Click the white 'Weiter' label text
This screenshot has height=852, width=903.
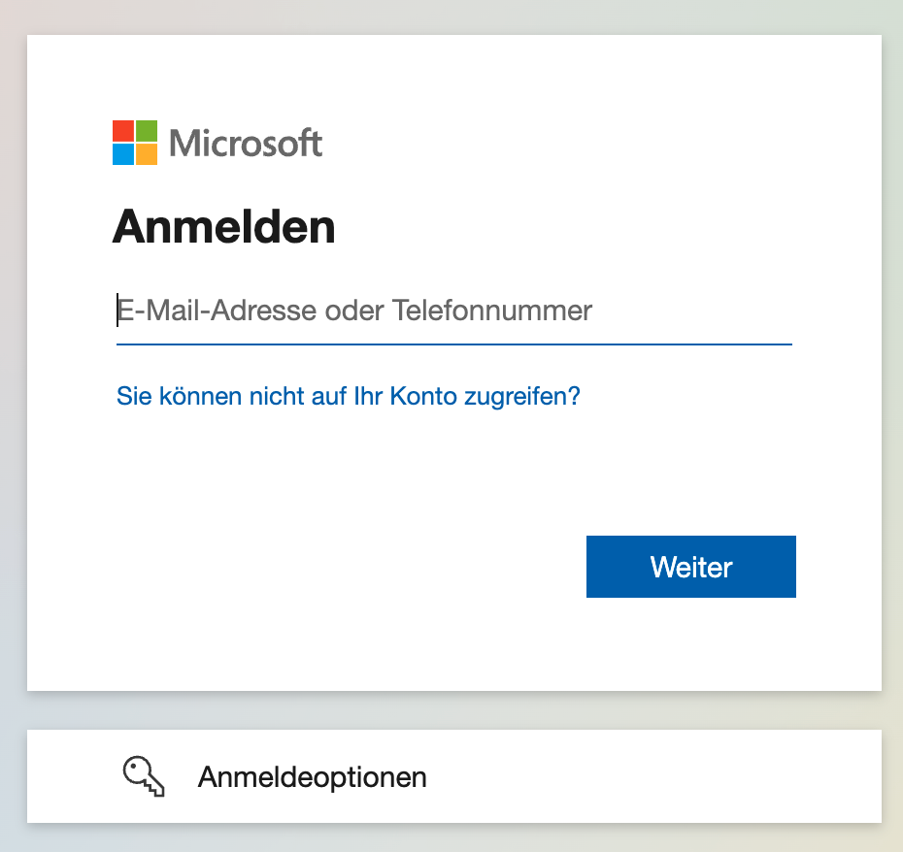[691, 567]
